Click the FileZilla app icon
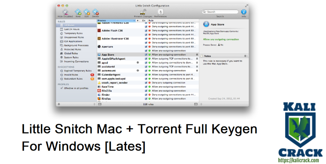The height and width of the screenshot is (164, 326). (99, 91)
